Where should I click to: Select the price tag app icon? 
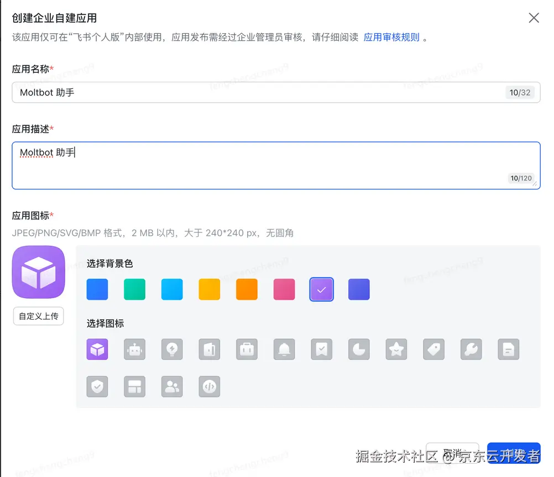click(433, 349)
